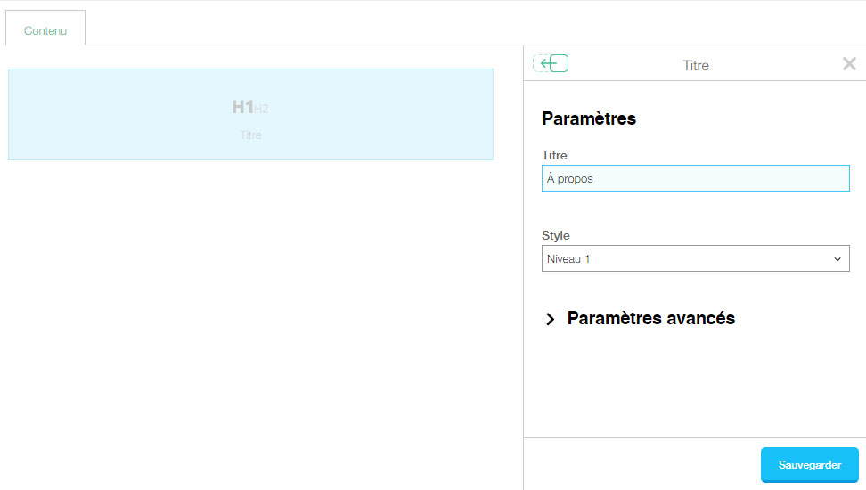Click the Paramètres heading
The image size is (866, 490).
(589, 118)
